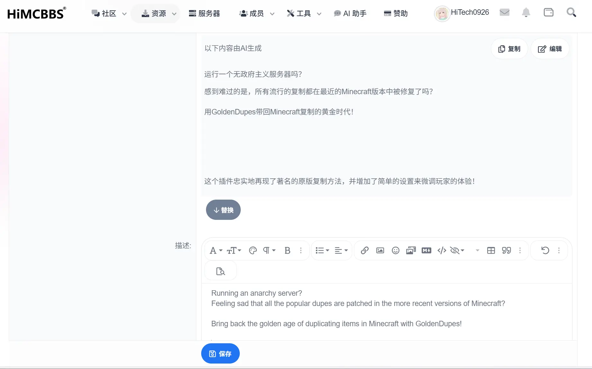Insert media from gallery icon
The width and height of the screenshot is (592, 369).
[411, 250]
